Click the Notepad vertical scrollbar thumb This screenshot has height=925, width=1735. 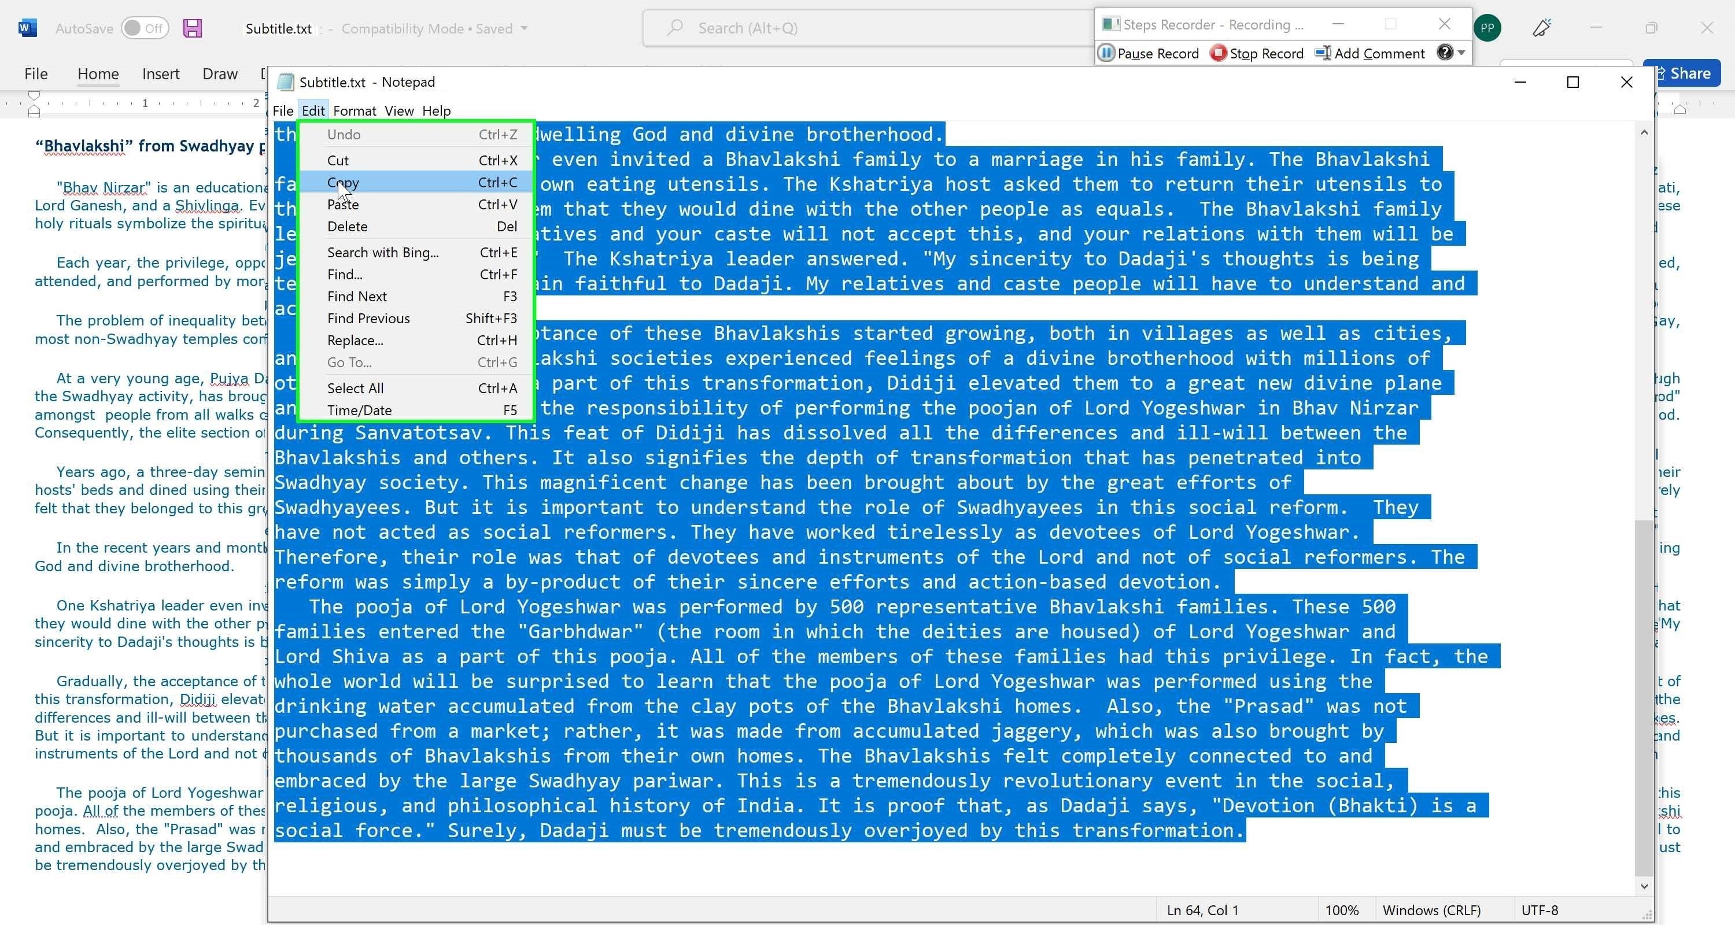(x=1644, y=698)
